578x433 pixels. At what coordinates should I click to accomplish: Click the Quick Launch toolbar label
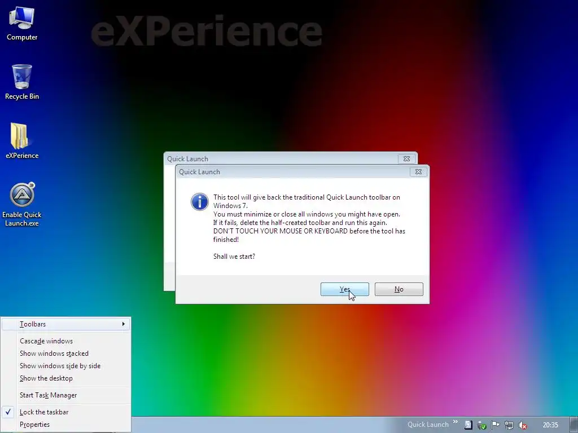(428, 425)
